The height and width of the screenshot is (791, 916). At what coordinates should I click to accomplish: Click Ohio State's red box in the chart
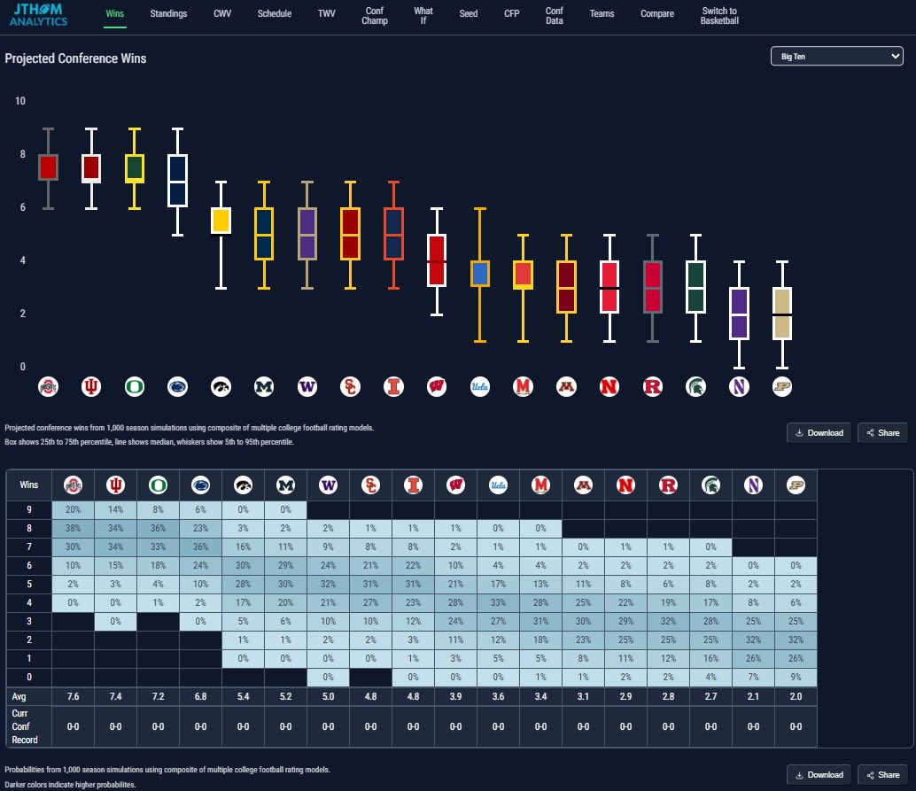[x=48, y=167]
